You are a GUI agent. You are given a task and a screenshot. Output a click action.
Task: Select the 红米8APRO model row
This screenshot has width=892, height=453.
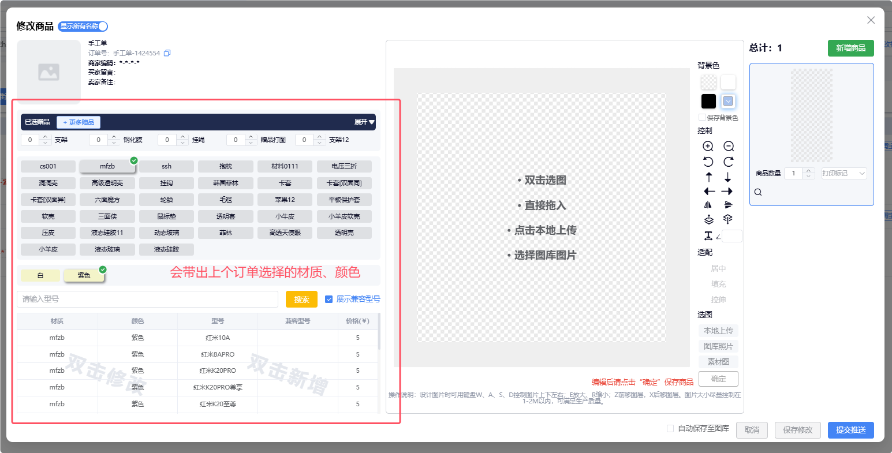198,354
